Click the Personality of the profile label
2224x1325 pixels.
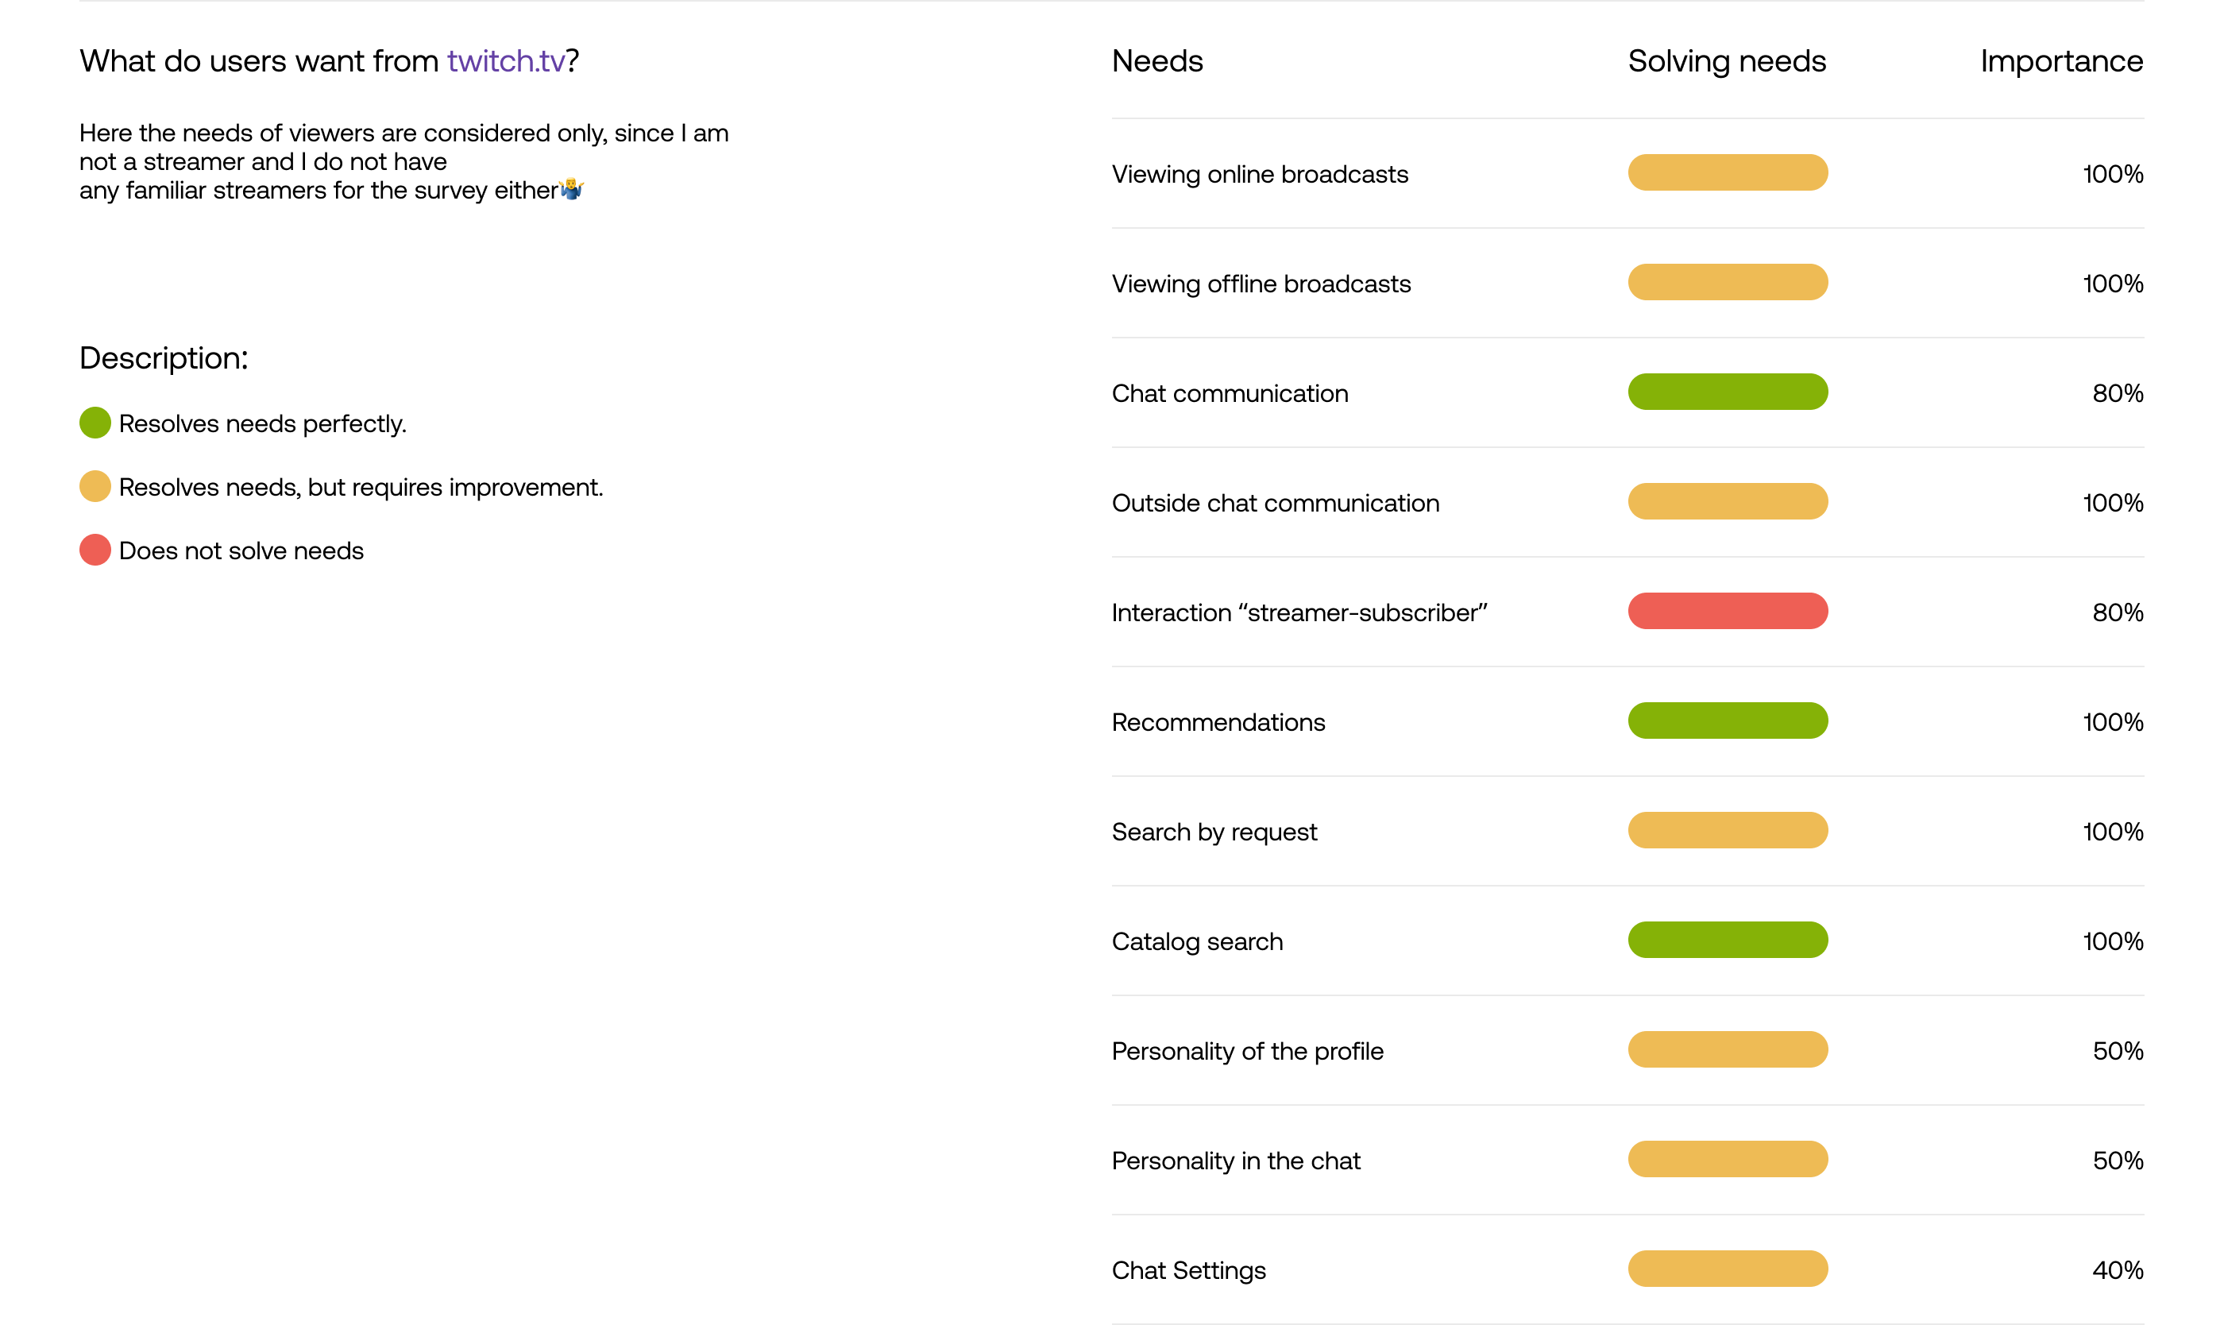(x=1246, y=1051)
